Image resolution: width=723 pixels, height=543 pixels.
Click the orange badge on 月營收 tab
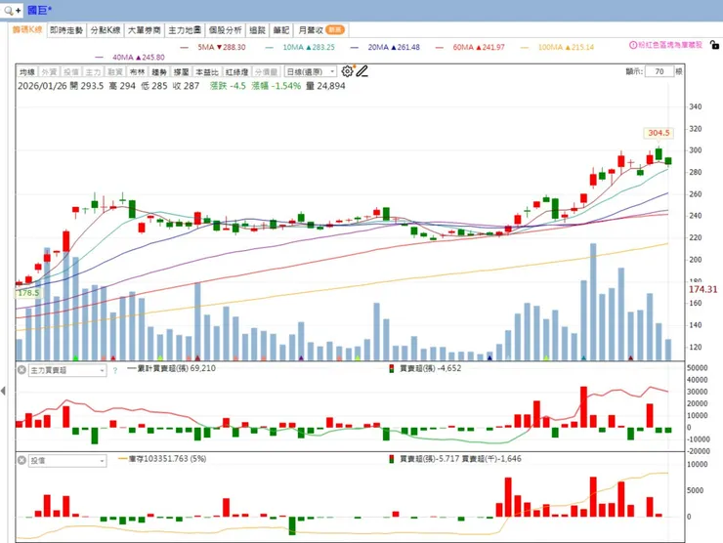pos(335,30)
